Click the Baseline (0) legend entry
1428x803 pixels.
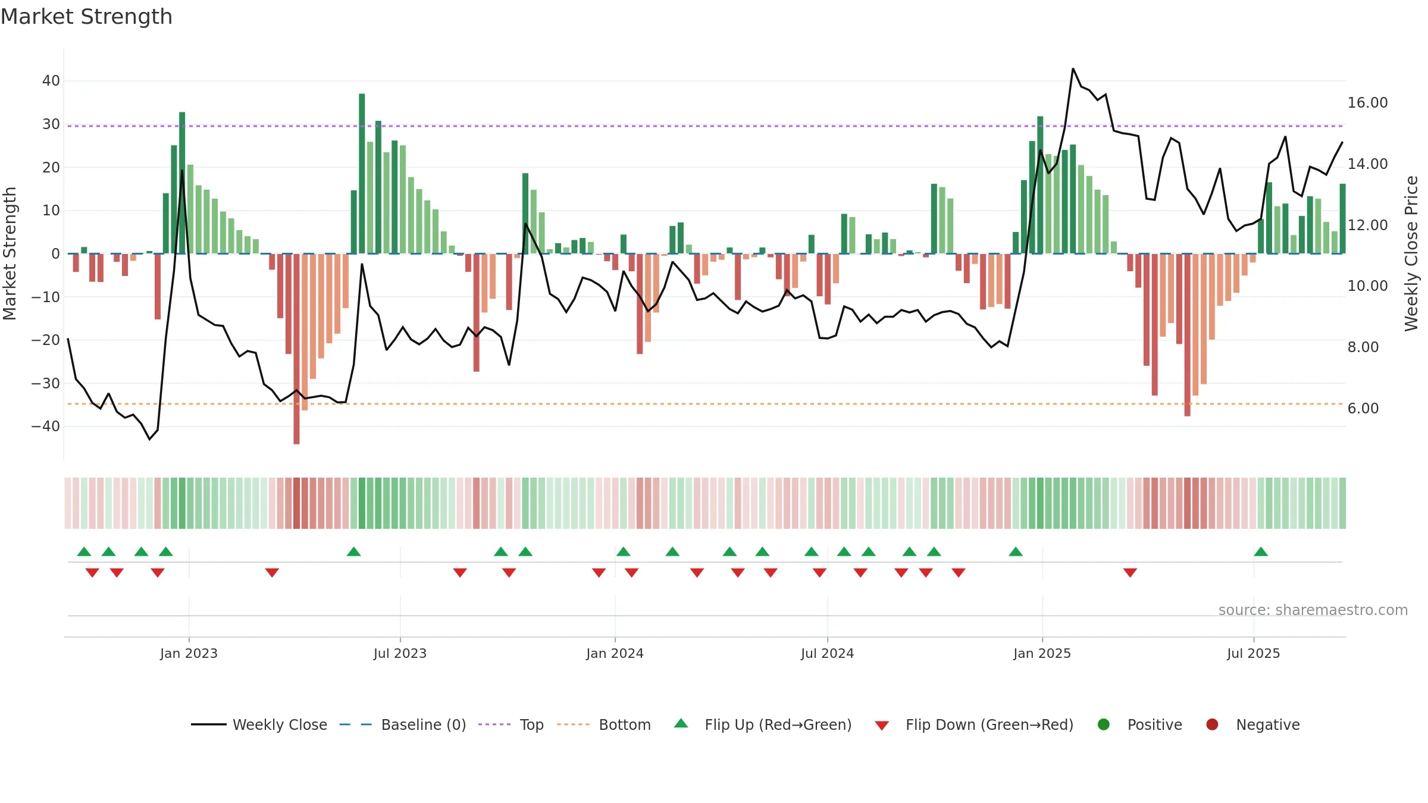click(x=403, y=724)
